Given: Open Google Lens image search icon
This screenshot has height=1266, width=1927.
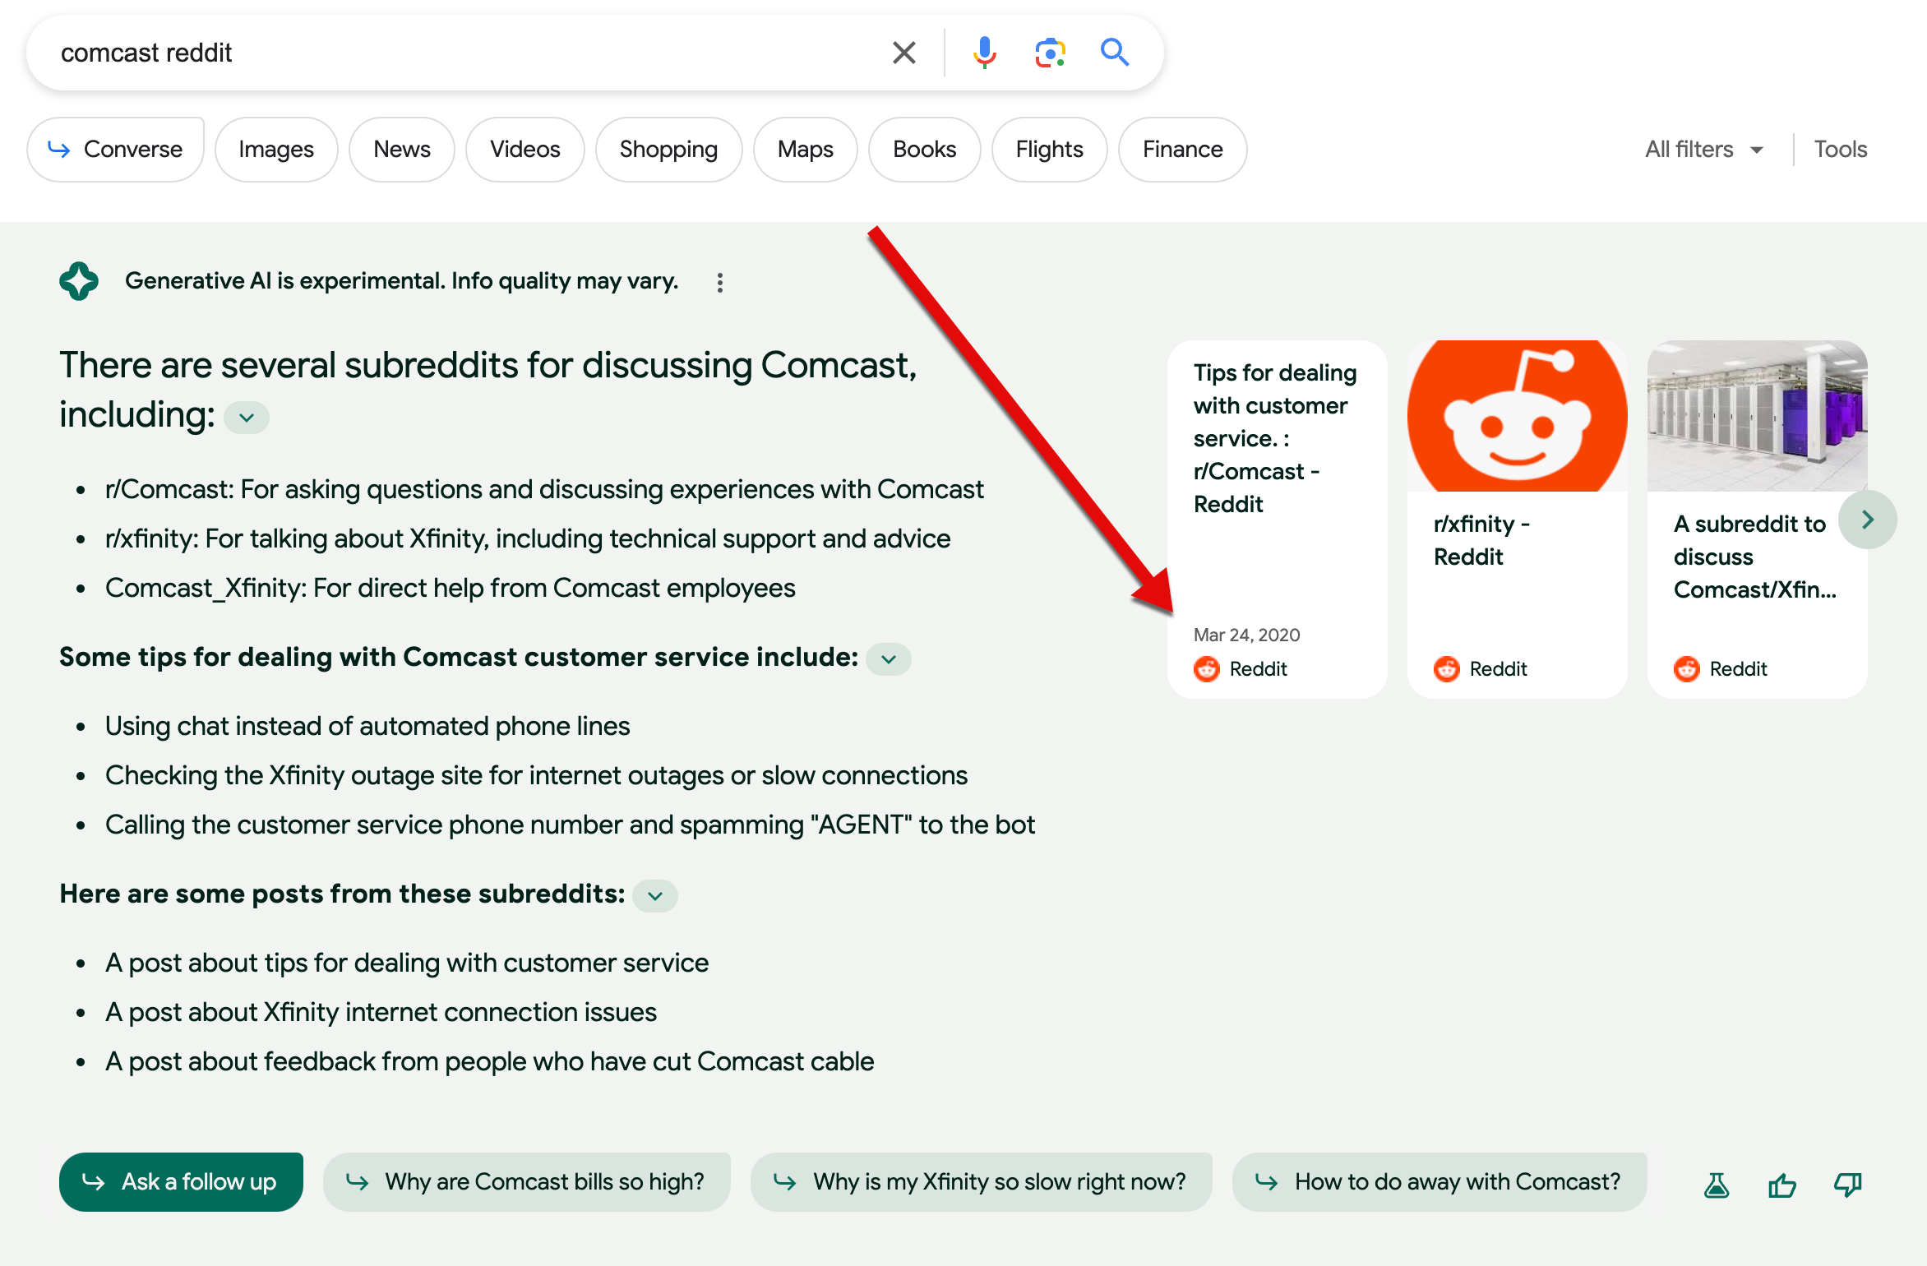Looking at the screenshot, I should (x=1050, y=53).
